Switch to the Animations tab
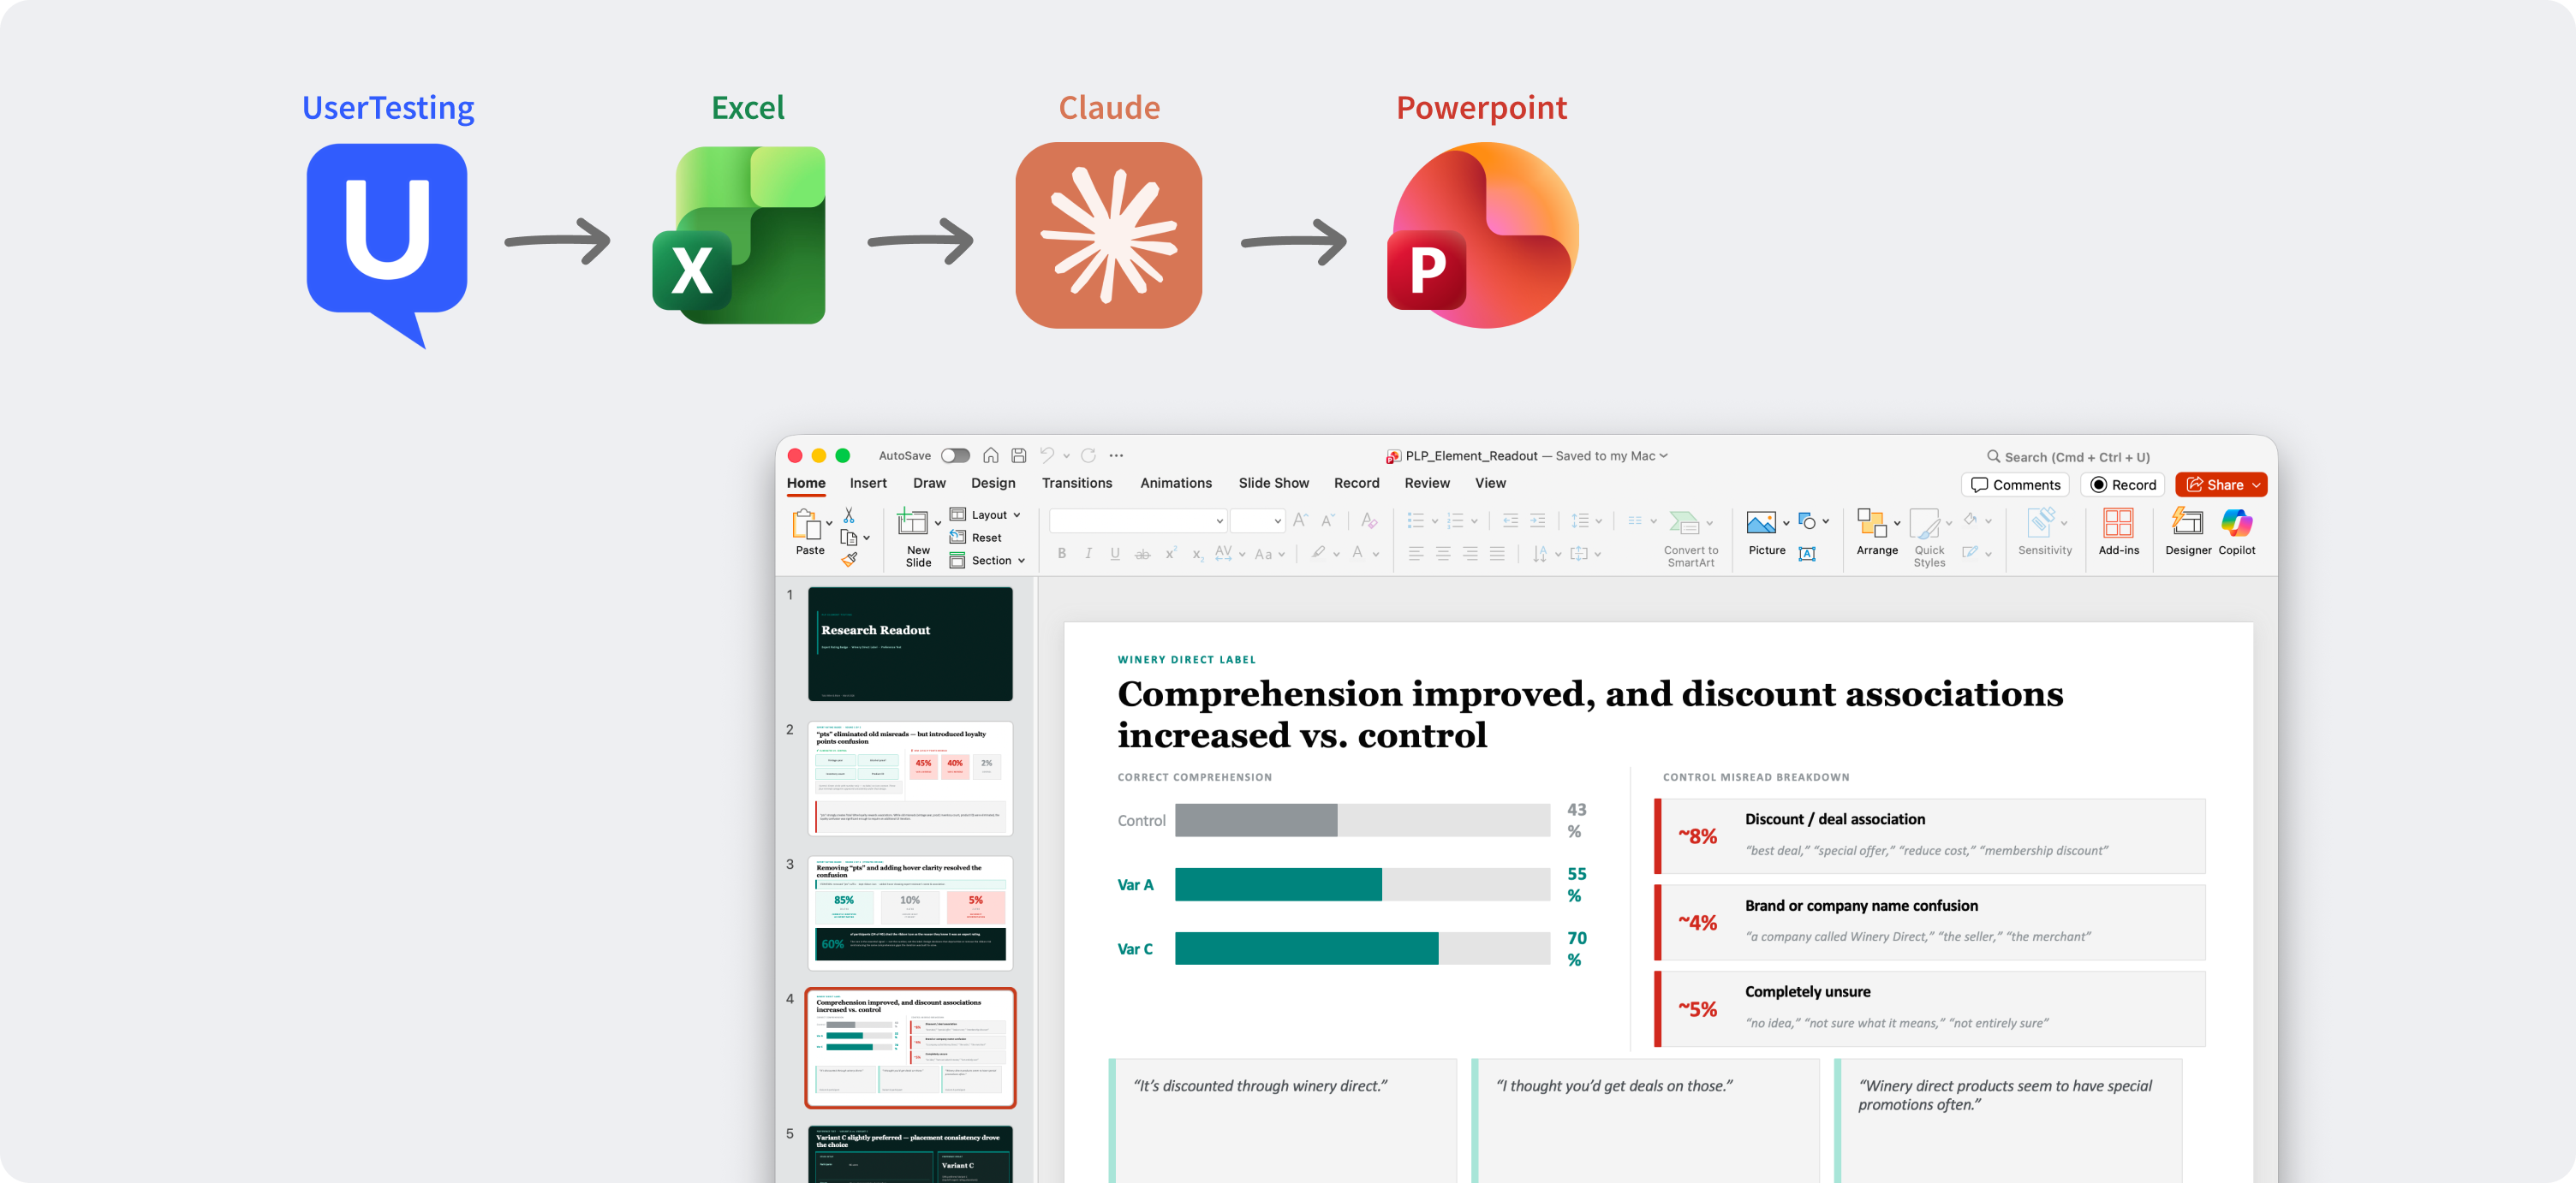 click(1176, 483)
